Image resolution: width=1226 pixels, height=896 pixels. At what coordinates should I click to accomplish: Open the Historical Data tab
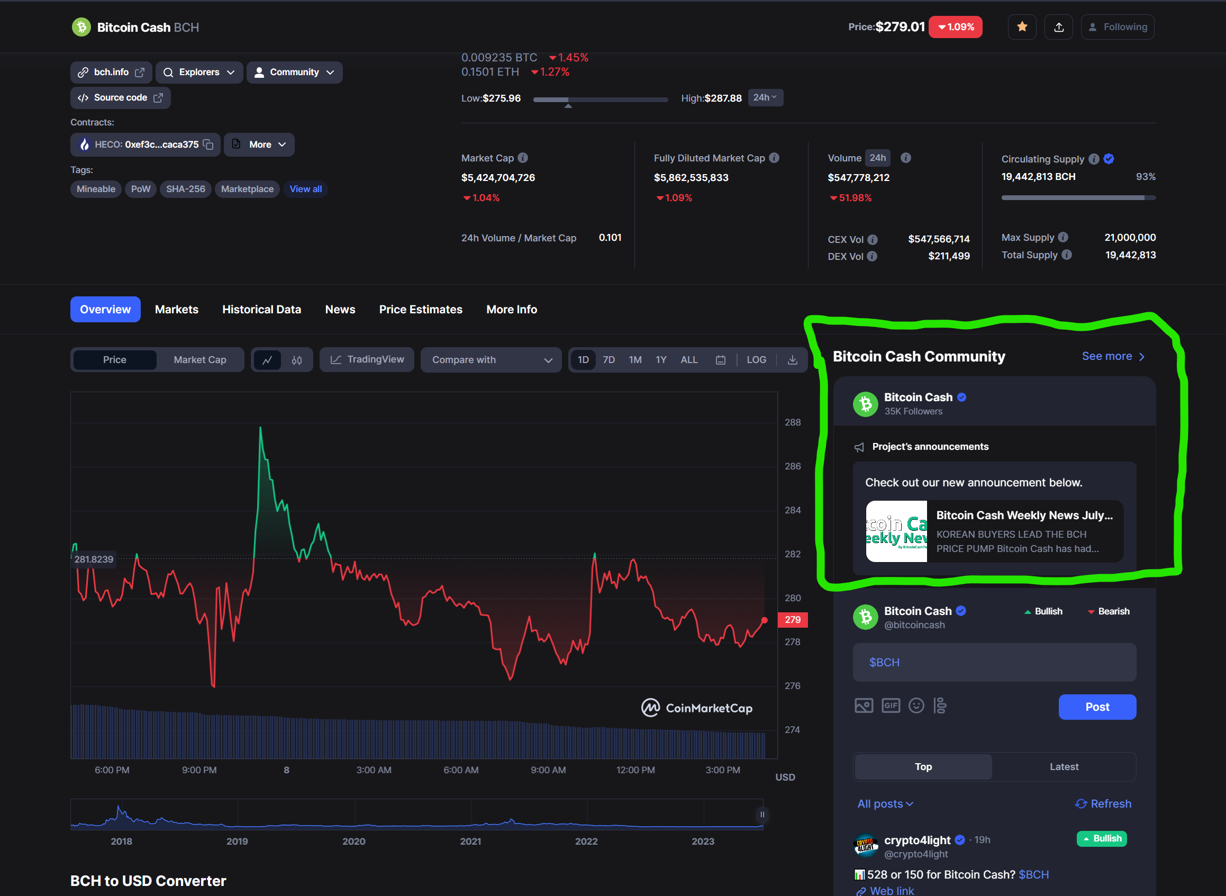click(261, 310)
